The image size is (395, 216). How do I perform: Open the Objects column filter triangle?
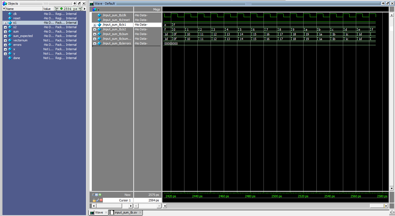(4, 9)
